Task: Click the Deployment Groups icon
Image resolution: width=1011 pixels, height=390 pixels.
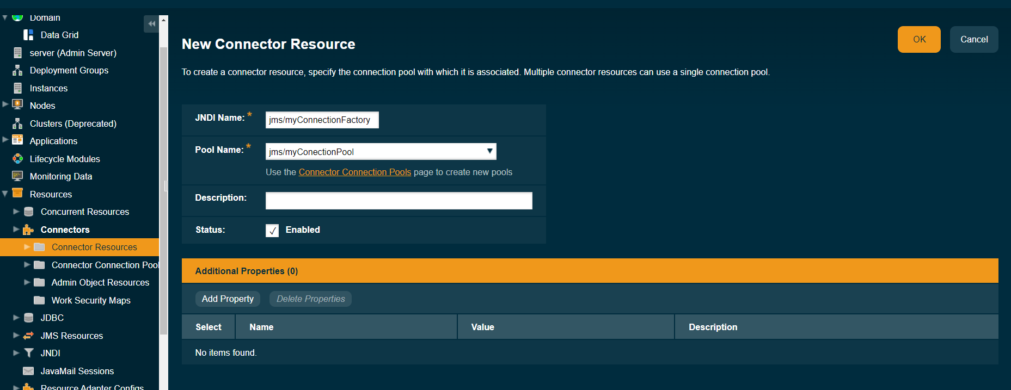Action: coord(17,70)
